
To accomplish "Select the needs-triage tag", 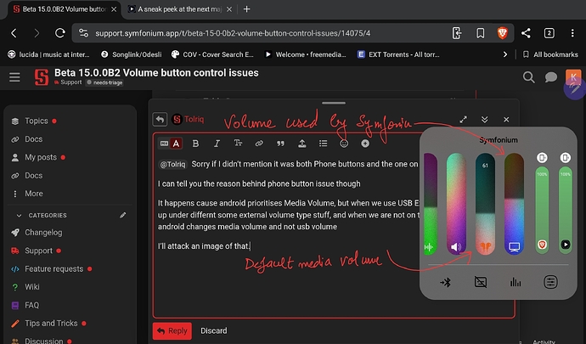I will [x=104, y=82].
